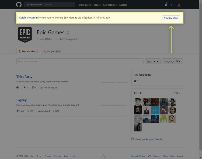This screenshot has width=202, height=159.
Task: Open Marketplace from top navigation
Action: (110, 5)
